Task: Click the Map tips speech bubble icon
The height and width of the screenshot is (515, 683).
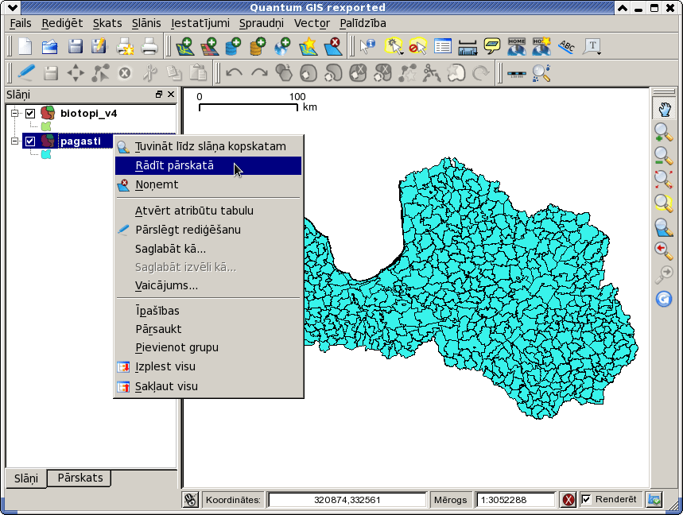Action: tap(492, 46)
